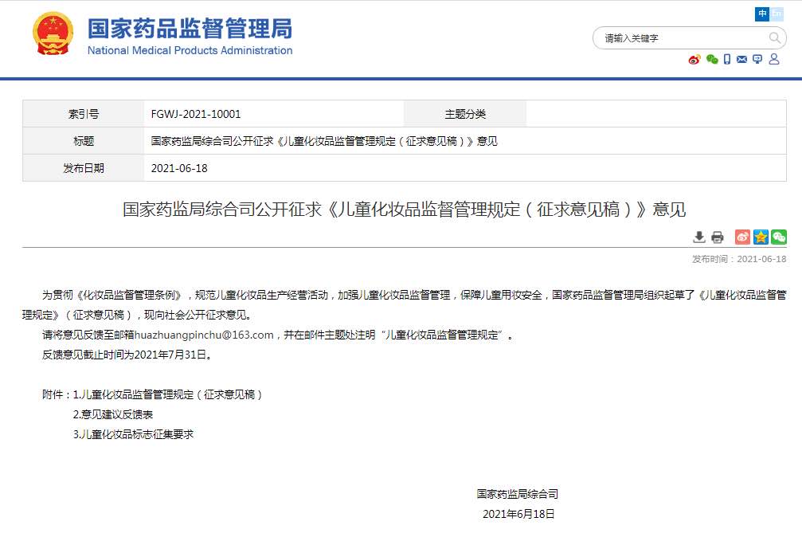Viewport: 802px width, 541px height.
Task: Share article to QZone via star button
Action: [761, 237]
